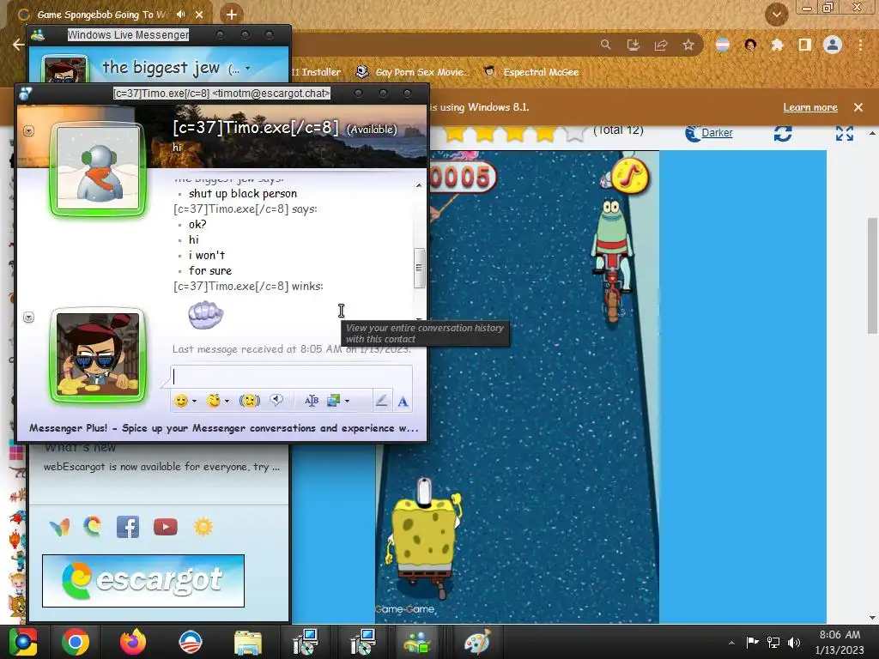879x659 pixels.
Task: Click the install app icon in address bar
Action: 633,45
